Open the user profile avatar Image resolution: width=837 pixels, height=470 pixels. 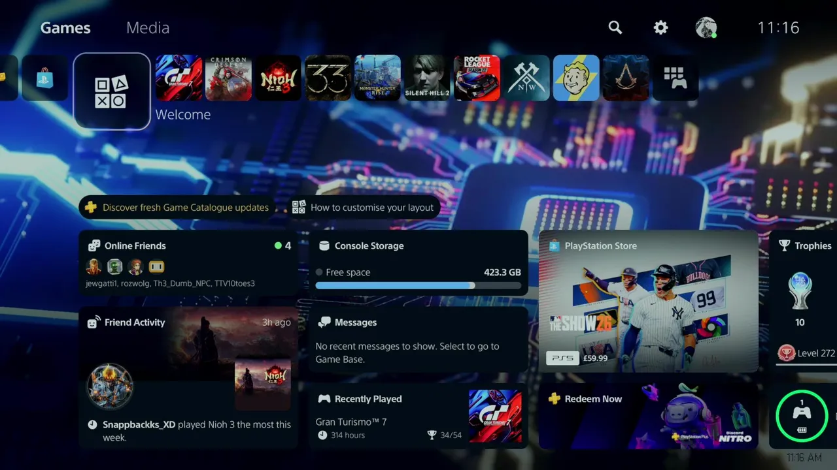pos(706,27)
